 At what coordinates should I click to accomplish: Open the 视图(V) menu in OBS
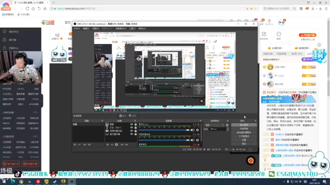point(96,28)
